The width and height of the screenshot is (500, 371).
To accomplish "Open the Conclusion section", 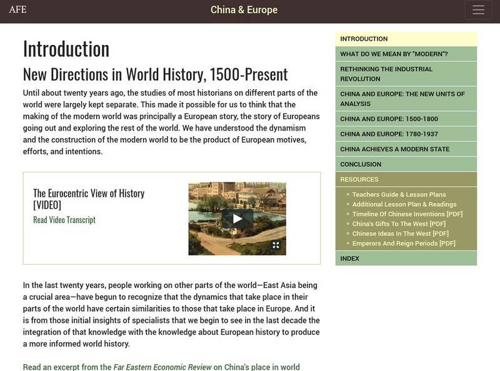I will point(406,164).
